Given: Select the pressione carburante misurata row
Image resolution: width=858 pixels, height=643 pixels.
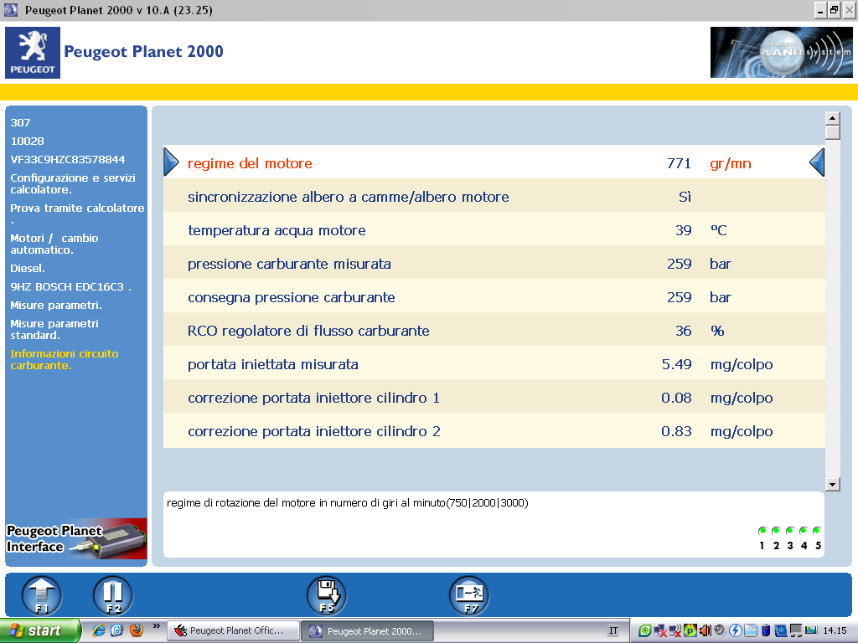Looking at the screenshot, I should (494, 264).
